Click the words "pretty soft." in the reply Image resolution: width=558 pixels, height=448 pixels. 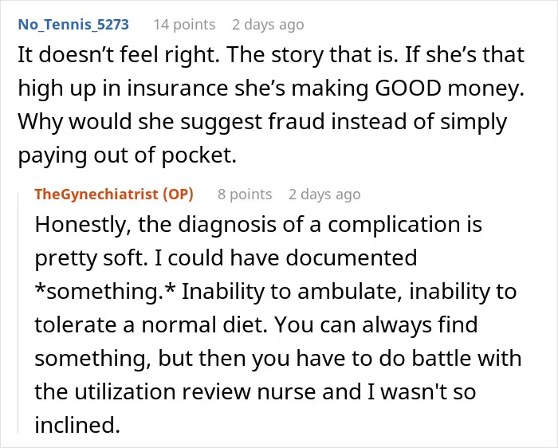tap(91, 258)
